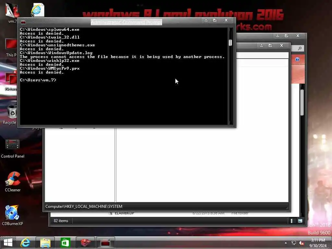Viewport: 332px width, 249px height.
Task: Open the Control Panel desktop icon
Action: [x=13, y=149]
